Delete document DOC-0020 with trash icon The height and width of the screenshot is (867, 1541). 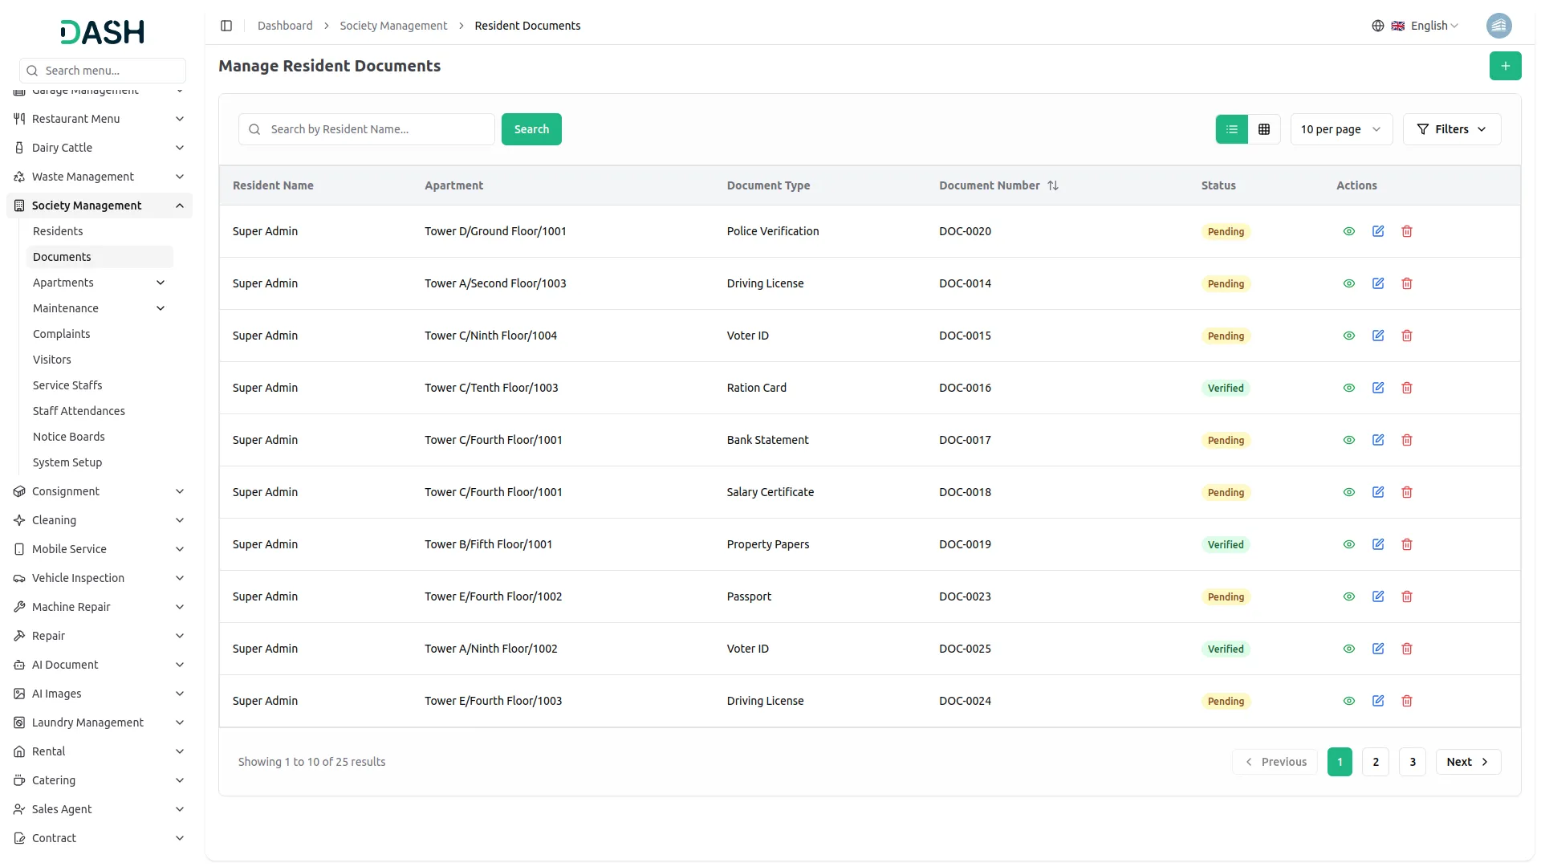[x=1406, y=231]
